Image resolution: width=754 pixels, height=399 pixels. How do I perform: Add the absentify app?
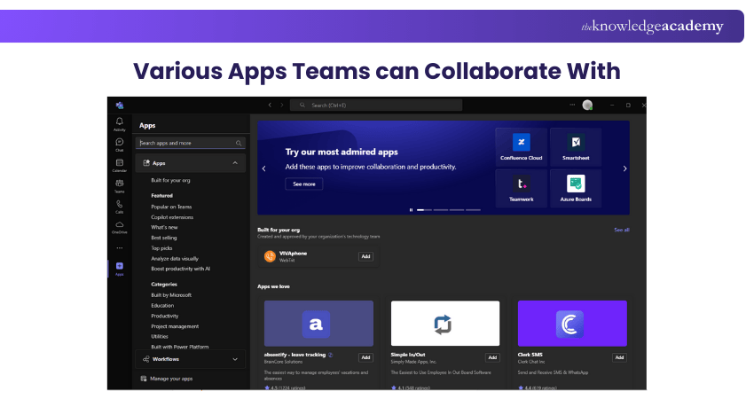pos(365,357)
